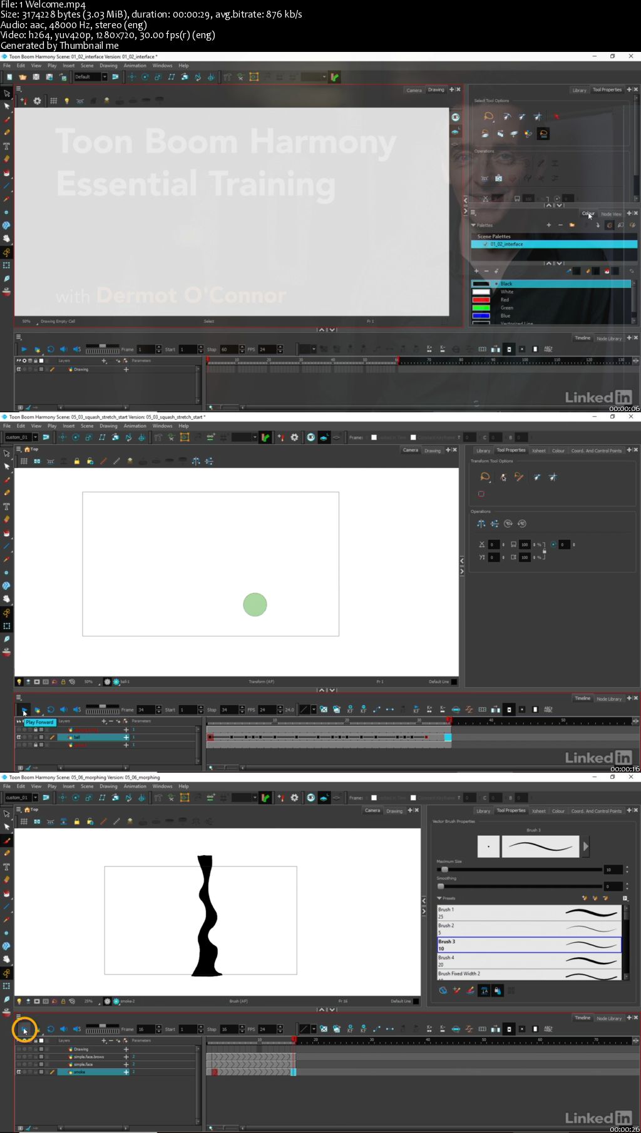Pick the Select arrow tool in 01_02_interface window
Image resolution: width=641 pixels, height=1133 pixels.
coord(7,93)
